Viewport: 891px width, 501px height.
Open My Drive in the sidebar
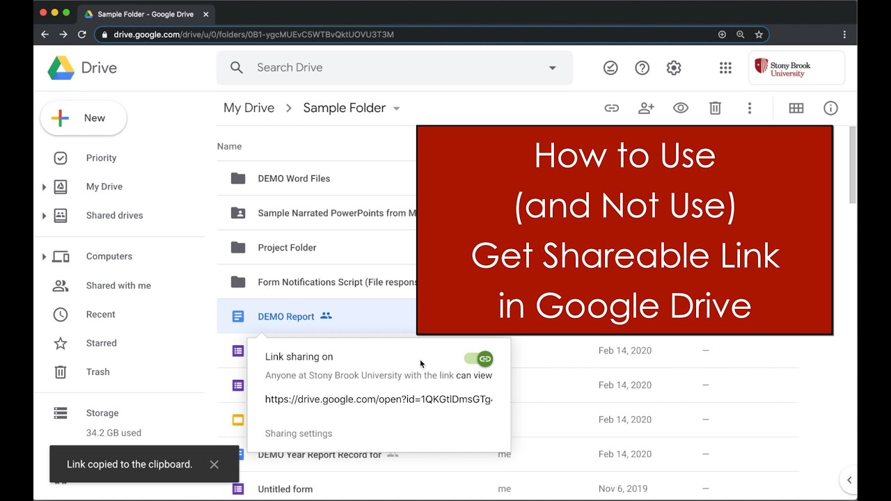click(104, 186)
